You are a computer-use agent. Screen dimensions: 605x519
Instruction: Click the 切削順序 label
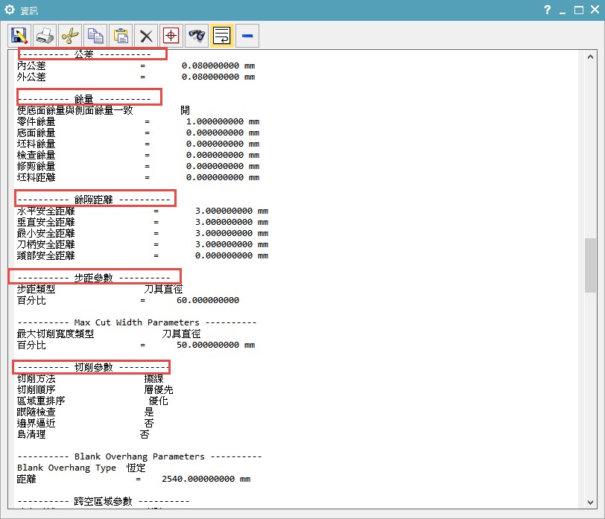37,389
